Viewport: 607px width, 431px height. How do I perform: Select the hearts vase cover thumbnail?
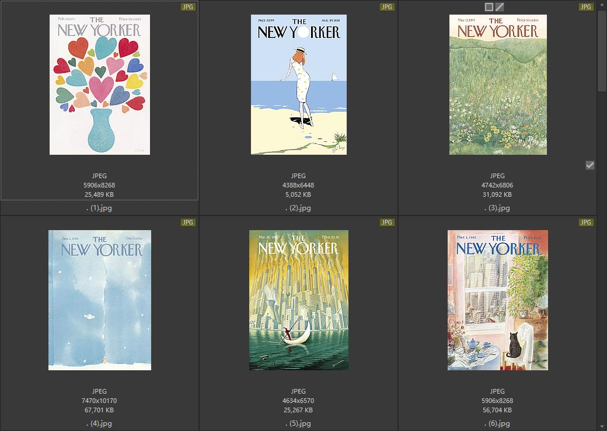(99, 85)
